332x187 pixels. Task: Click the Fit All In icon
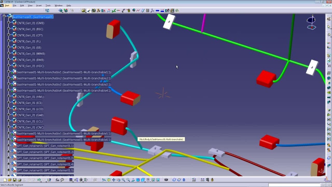coord(109,180)
